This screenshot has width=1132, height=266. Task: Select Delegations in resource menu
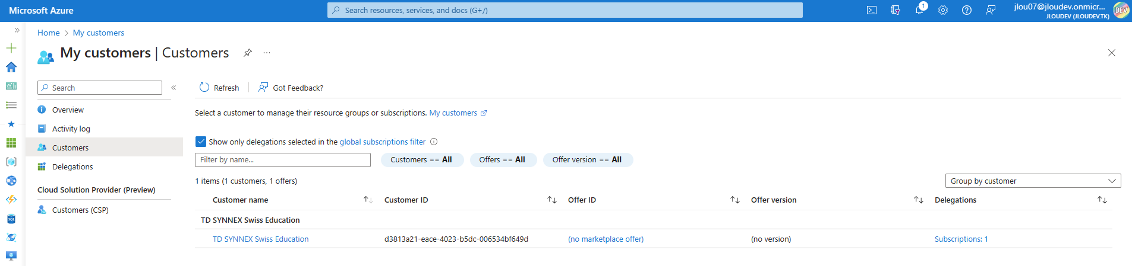104,166
